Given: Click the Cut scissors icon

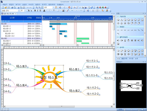Looking at the screenshot, I should (x=18, y=8).
